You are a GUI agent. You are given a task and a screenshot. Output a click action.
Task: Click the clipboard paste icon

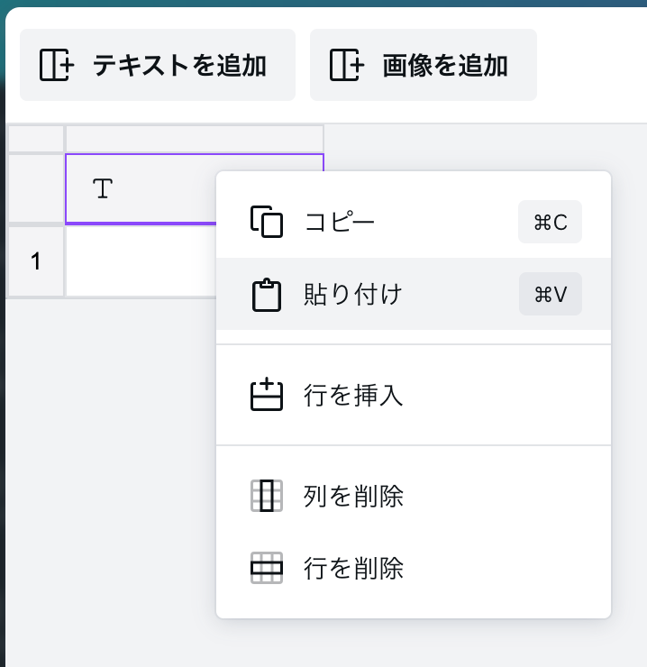[266, 295]
